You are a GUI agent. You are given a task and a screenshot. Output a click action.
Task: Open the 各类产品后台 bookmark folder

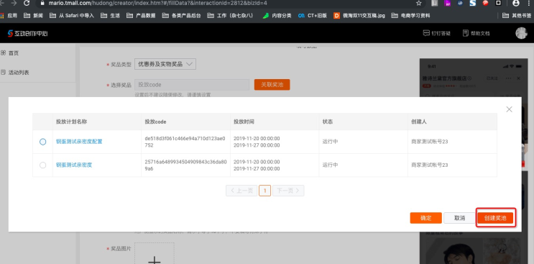[182, 16]
